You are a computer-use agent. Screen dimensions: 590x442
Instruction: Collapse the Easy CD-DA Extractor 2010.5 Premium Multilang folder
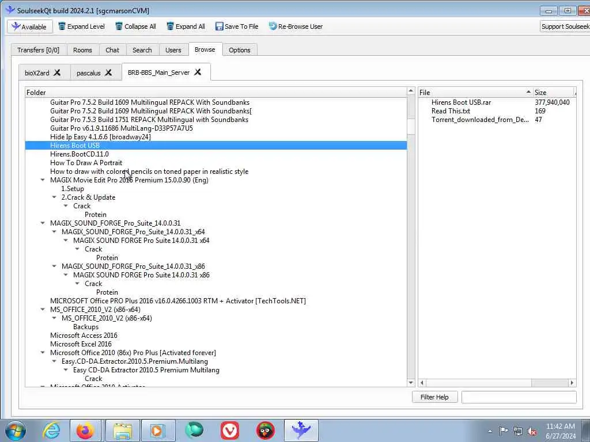(x=66, y=370)
